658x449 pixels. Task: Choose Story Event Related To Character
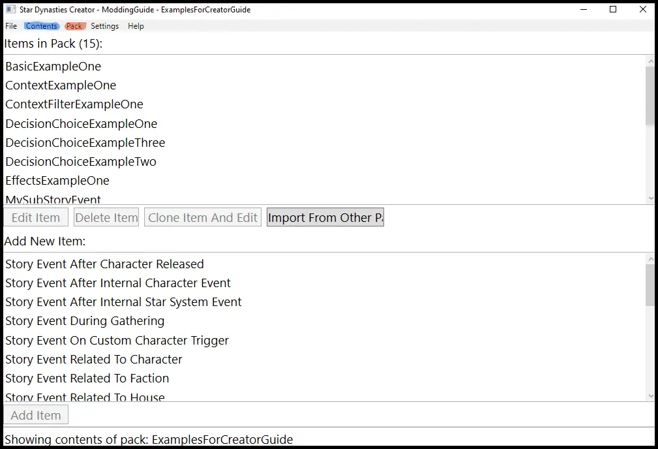coord(324,359)
